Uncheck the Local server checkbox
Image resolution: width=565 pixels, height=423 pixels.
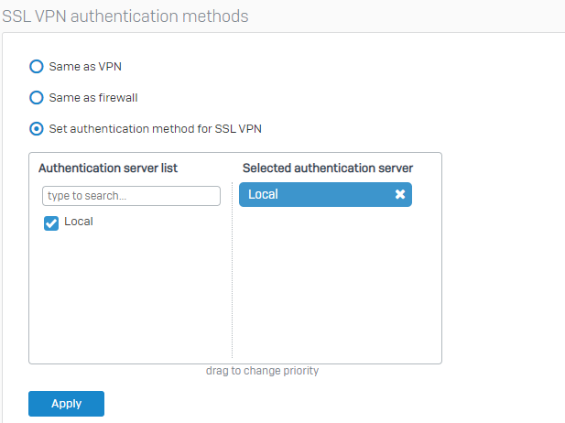click(x=51, y=223)
